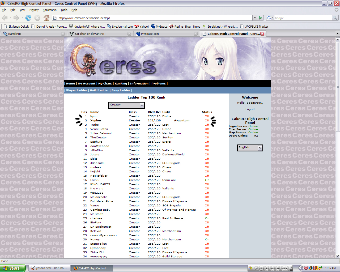Open the back history dropdown arrow

click(x=10, y=18)
